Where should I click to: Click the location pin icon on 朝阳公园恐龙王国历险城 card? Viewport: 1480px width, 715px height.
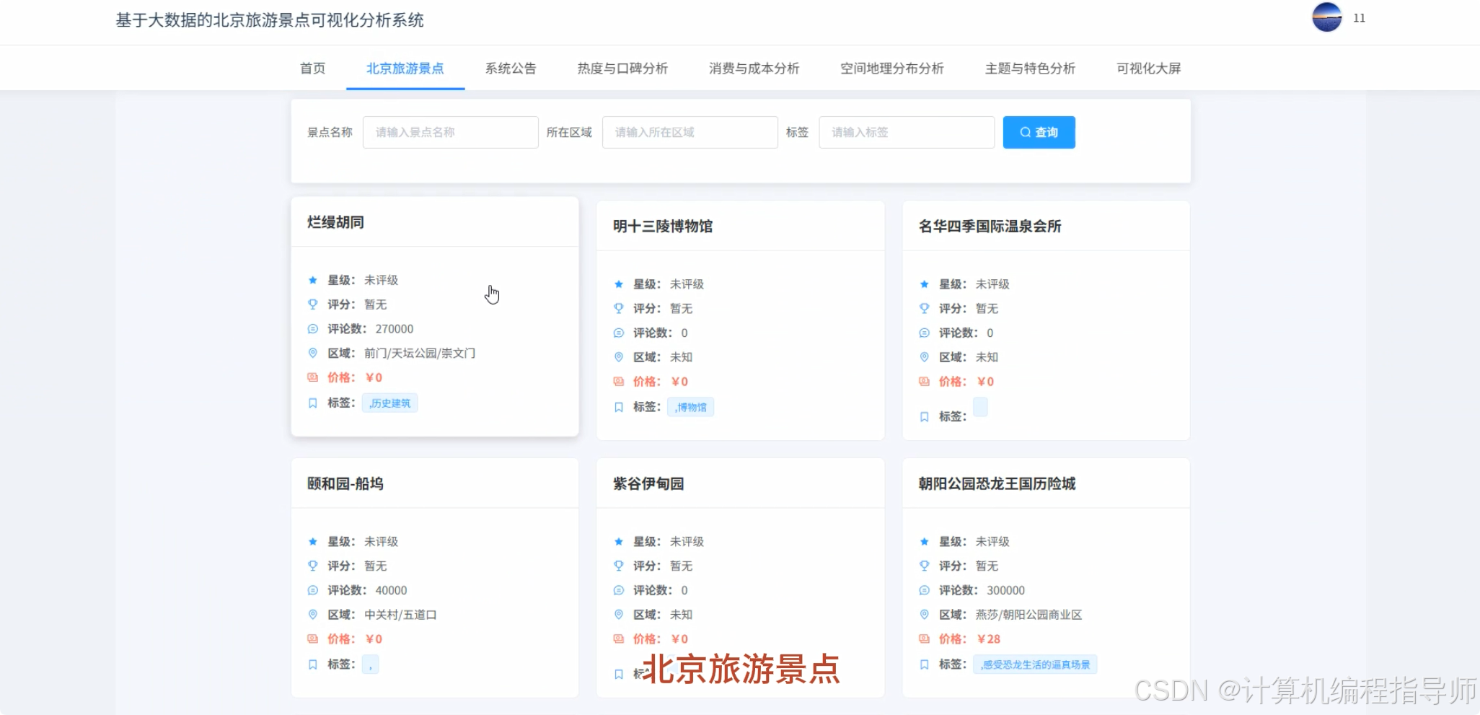coord(925,615)
